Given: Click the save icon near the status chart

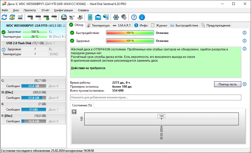Looking at the screenshot, I should 74,112.
